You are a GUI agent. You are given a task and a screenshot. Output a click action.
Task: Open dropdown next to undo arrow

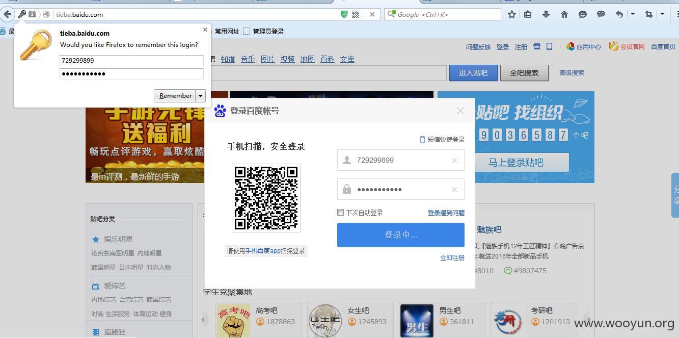[633, 14]
